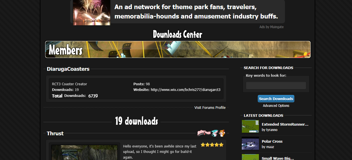Open the Thrust download title
The image size is (352, 160).
55,133
